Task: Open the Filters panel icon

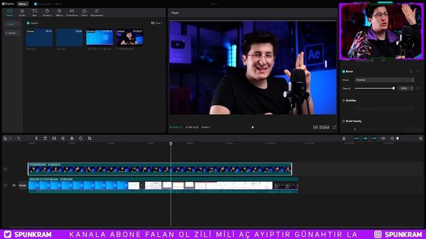Action: pyautogui.click(x=85, y=13)
